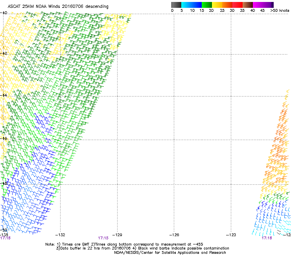Click the title 'ASCAT 25KM NOAA Winds 20160706 descending'

[x=58, y=7]
